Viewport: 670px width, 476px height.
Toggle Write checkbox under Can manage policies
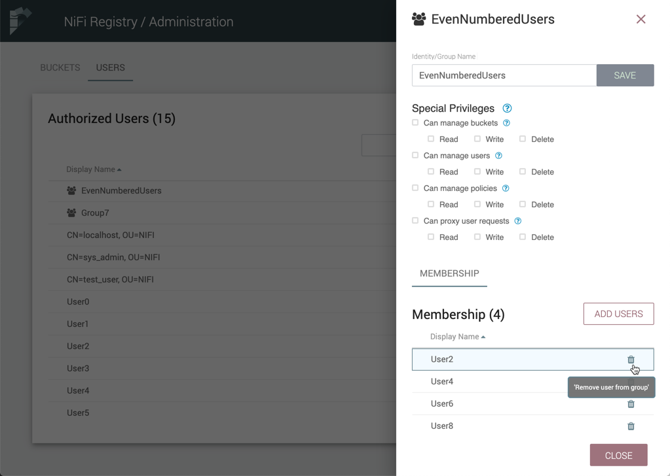pos(477,204)
